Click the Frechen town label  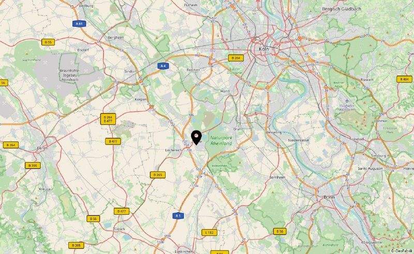193,70
